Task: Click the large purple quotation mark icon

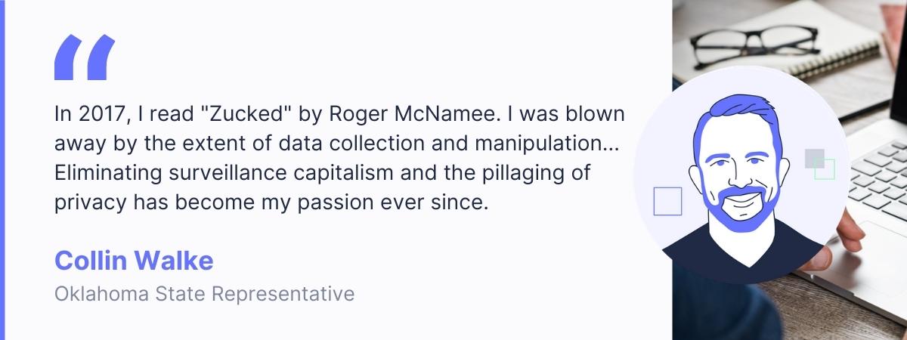Action: click(85, 57)
